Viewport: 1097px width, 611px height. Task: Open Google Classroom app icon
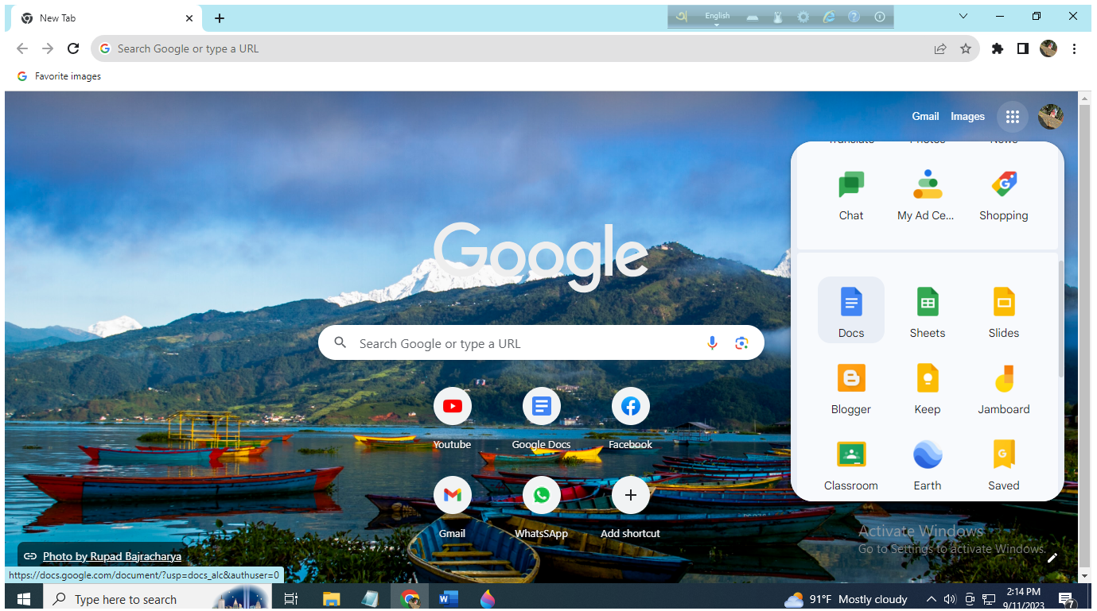point(851,463)
